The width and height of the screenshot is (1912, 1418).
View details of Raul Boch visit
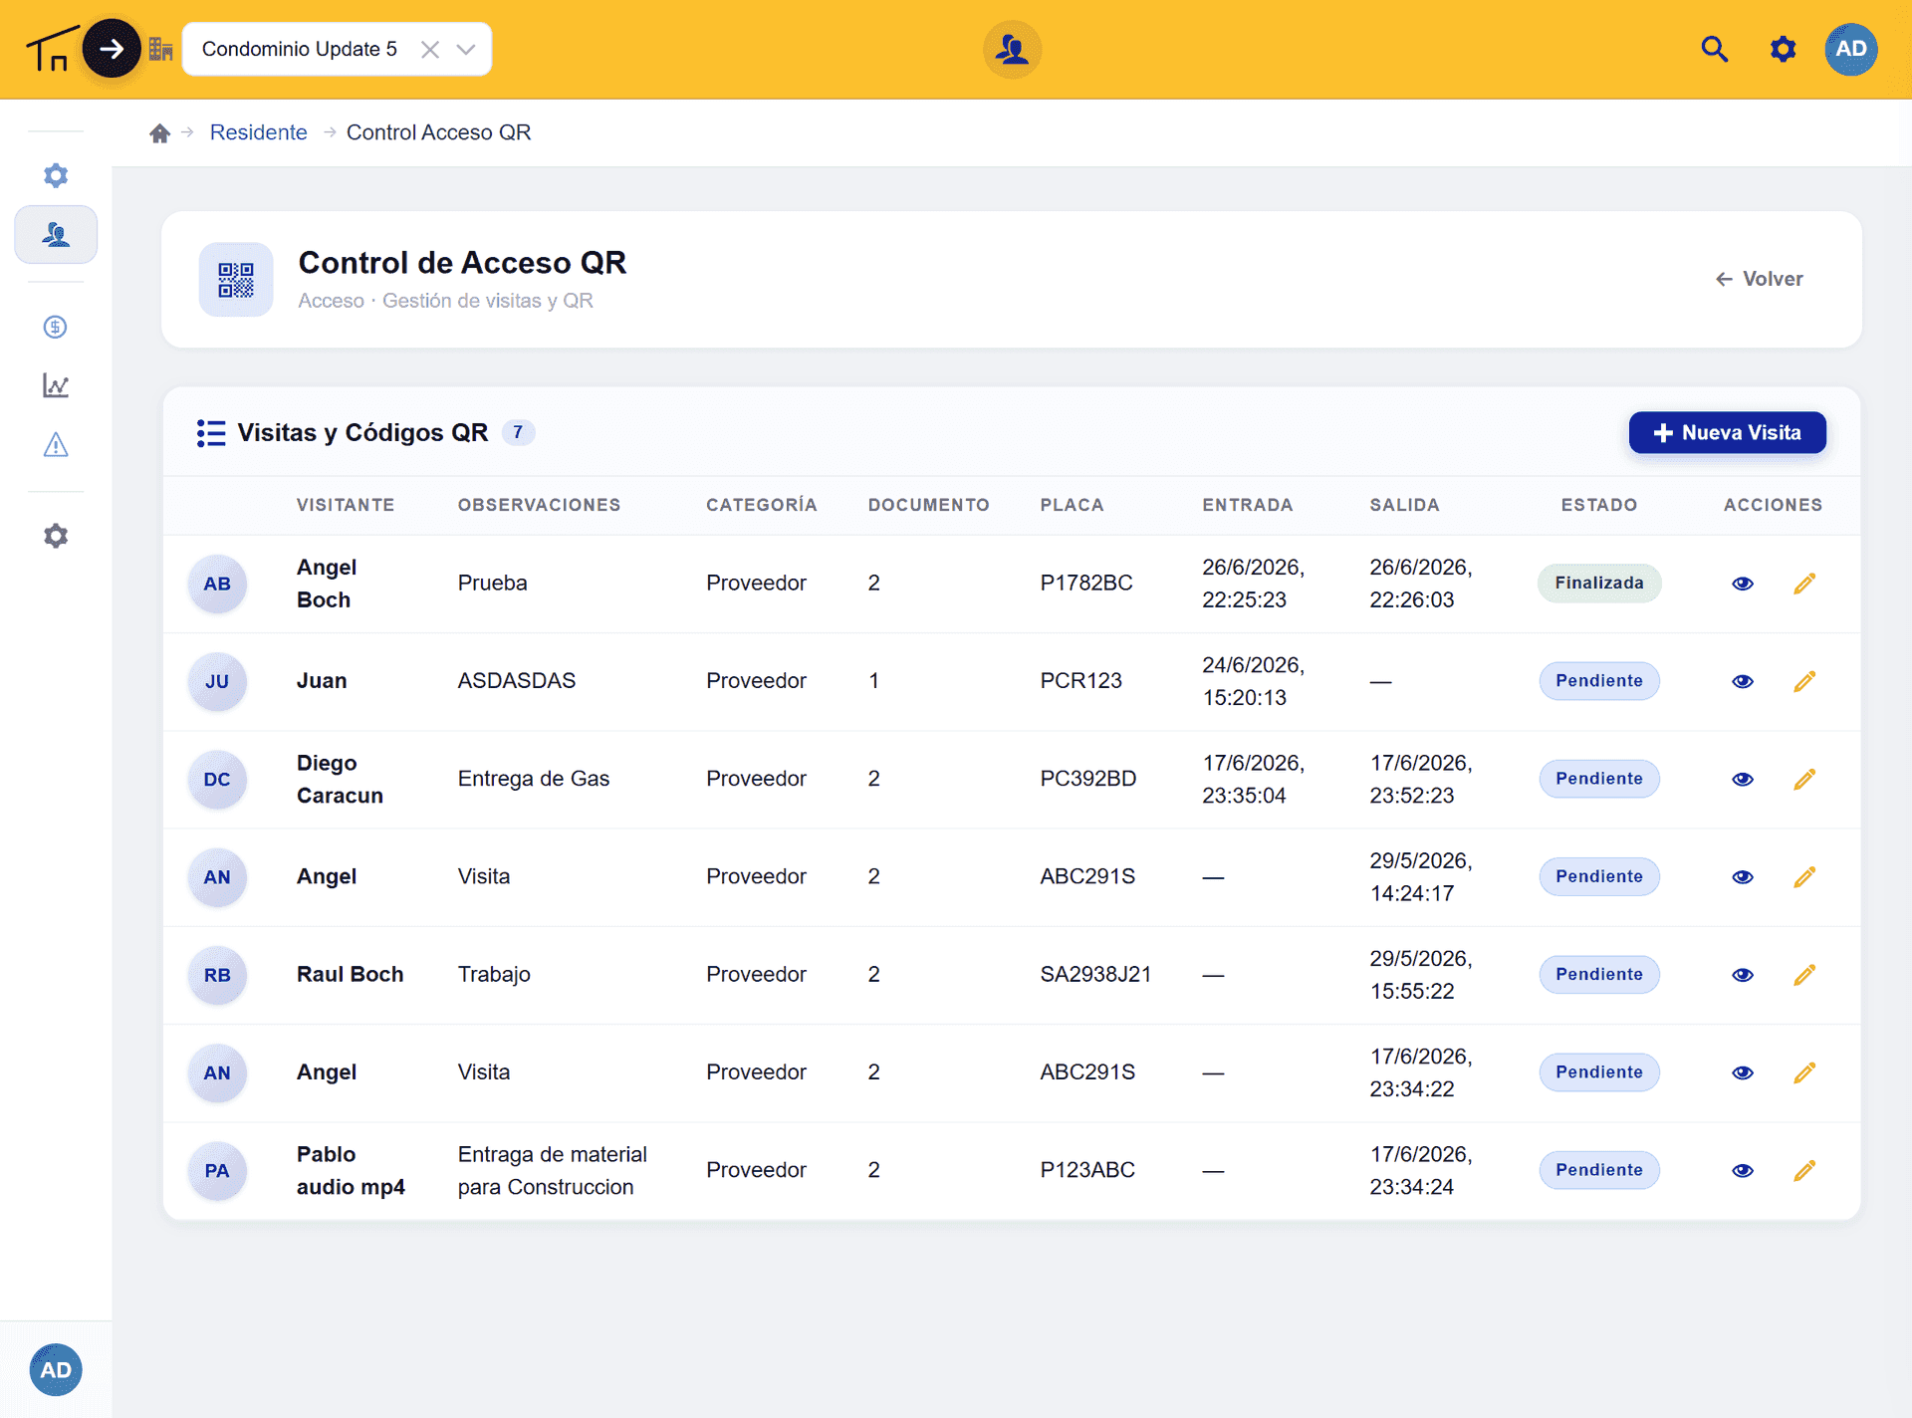tap(1743, 975)
